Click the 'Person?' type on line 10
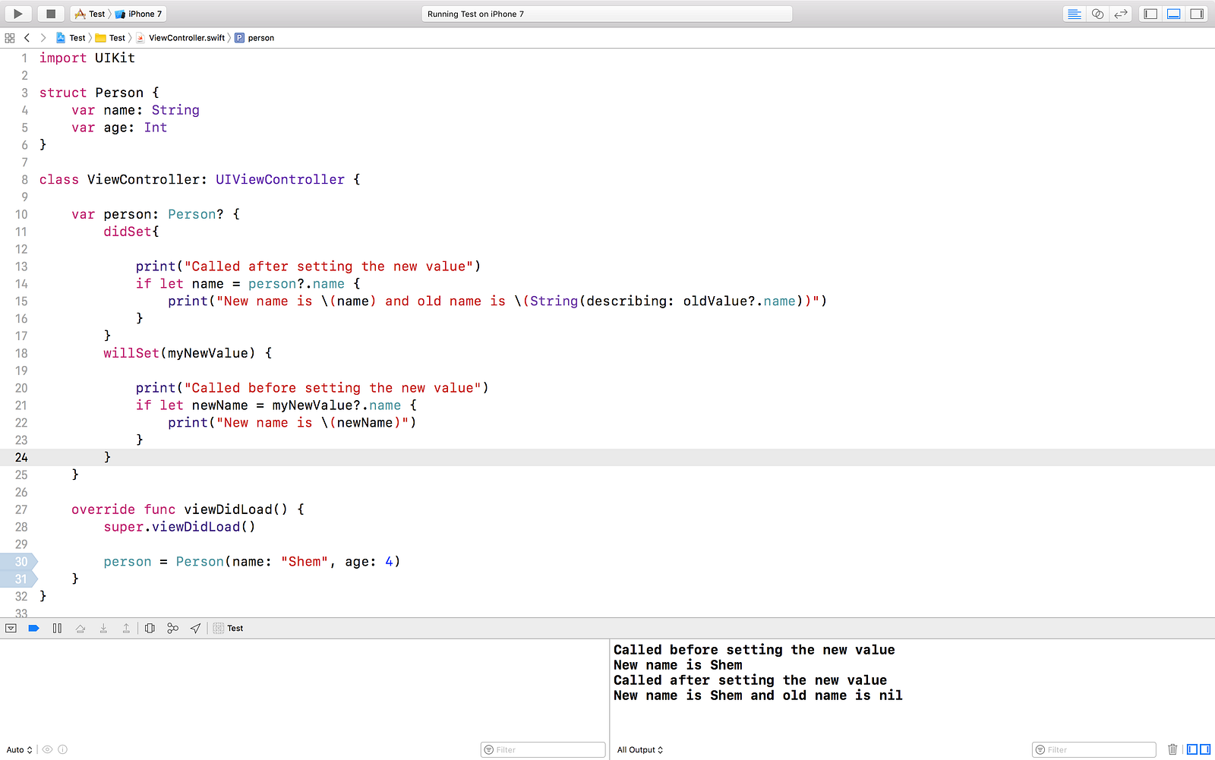 (x=196, y=215)
